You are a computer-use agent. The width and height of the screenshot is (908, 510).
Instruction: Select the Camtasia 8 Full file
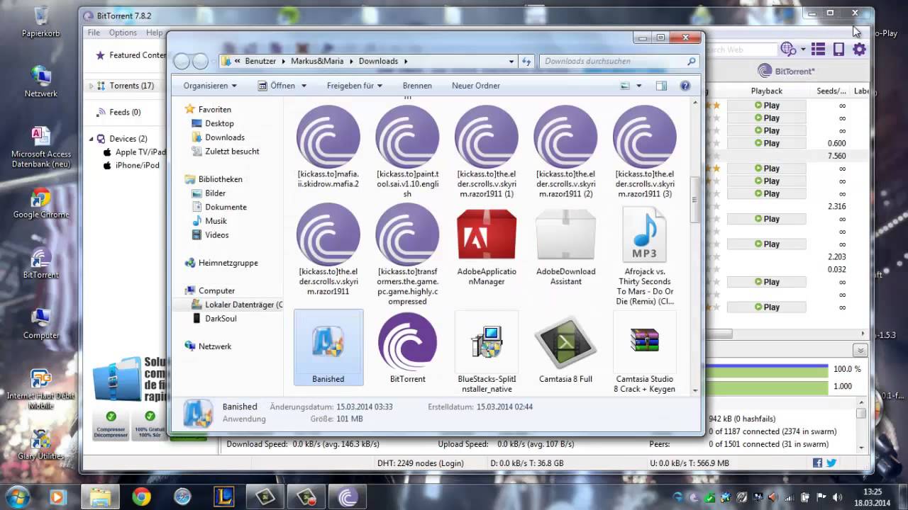[x=565, y=348]
